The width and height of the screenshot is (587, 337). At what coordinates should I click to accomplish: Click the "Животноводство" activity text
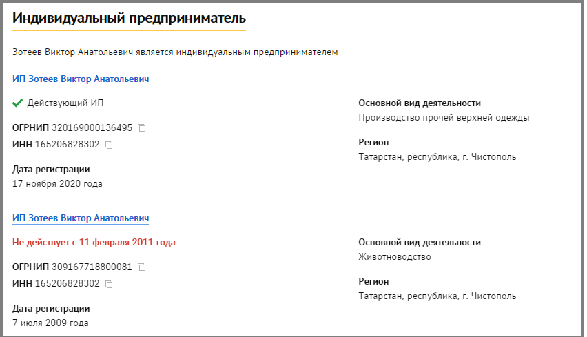pos(395,257)
